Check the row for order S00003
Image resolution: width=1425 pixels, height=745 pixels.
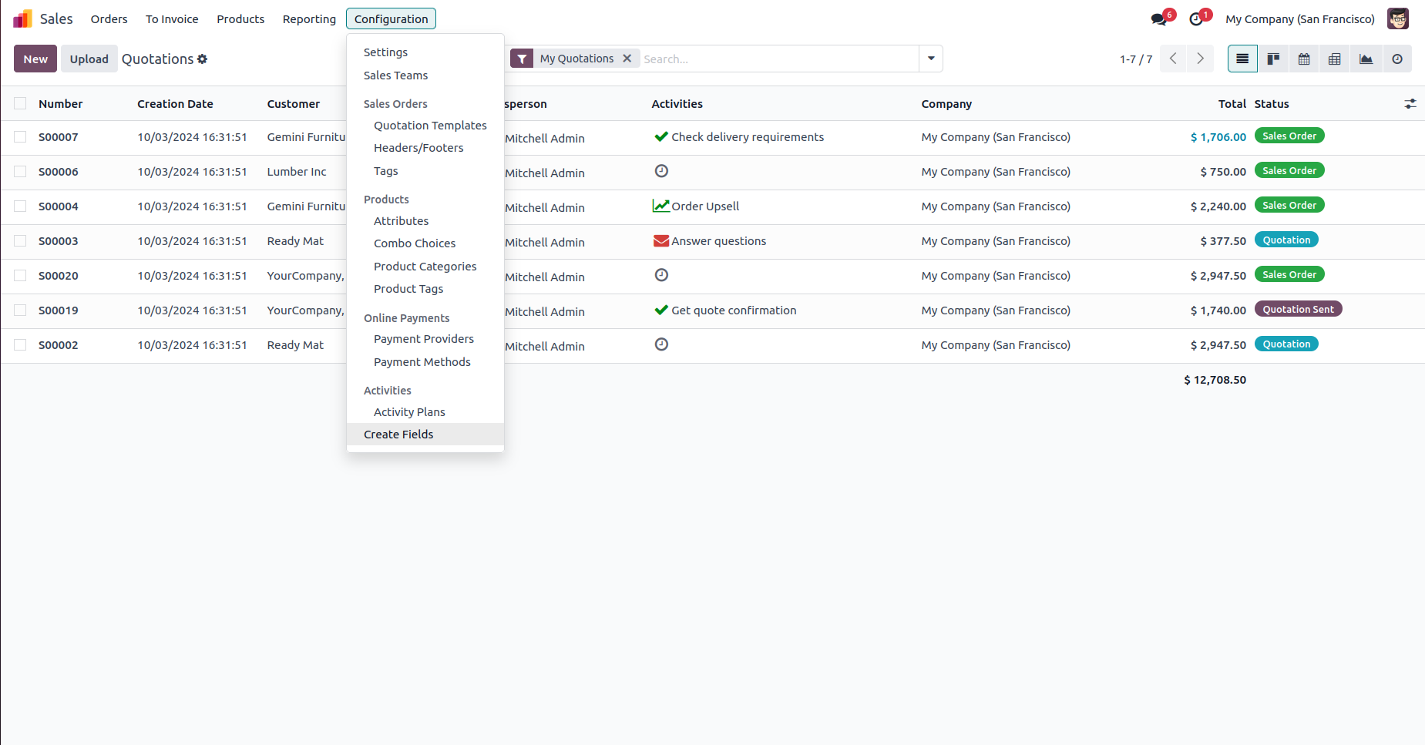click(20, 241)
